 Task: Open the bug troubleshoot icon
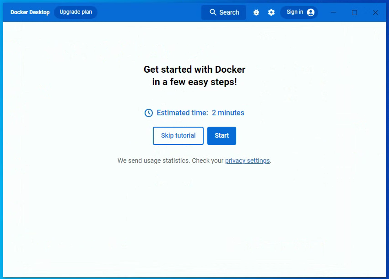[256, 12]
